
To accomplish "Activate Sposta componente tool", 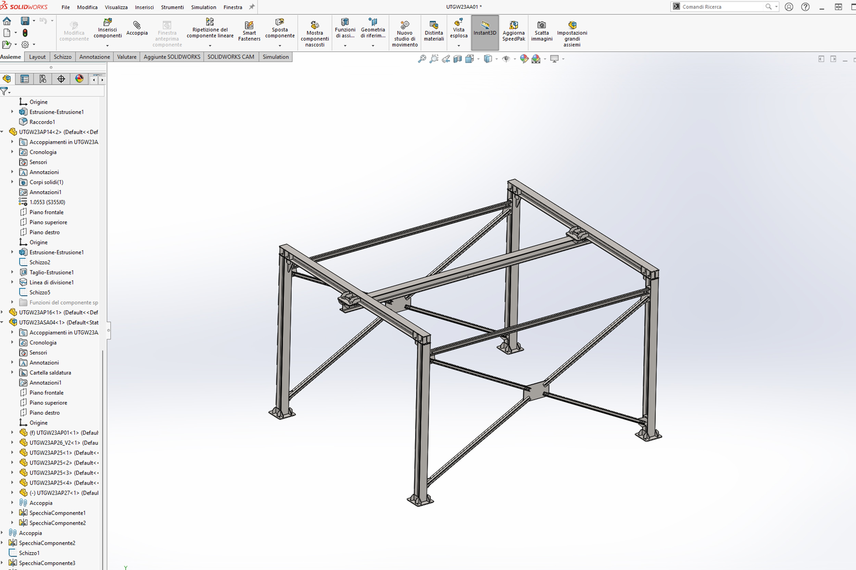I will coord(279,28).
